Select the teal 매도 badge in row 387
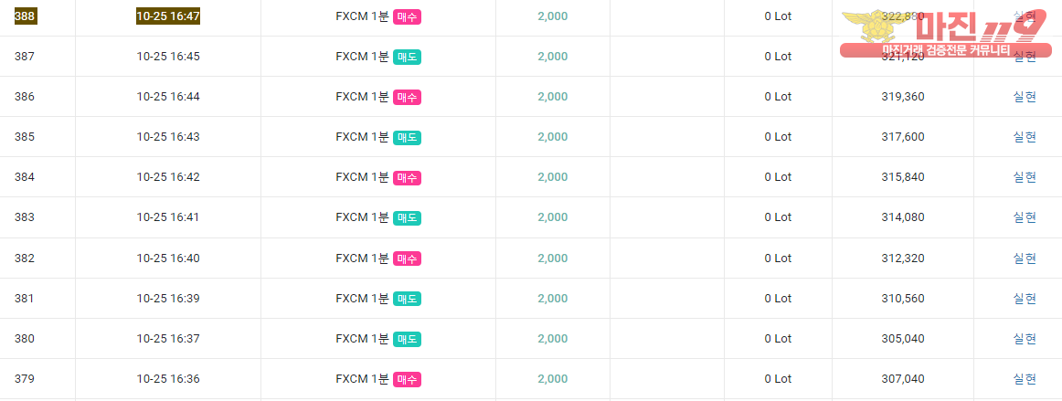The width and height of the screenshot is (1062, 401). [x=407, y=57]
